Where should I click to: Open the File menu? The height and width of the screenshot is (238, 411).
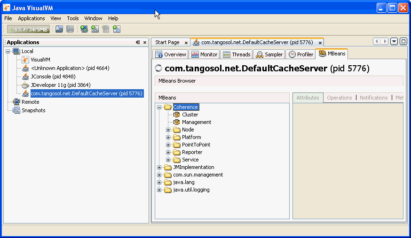tap(8, 18)
